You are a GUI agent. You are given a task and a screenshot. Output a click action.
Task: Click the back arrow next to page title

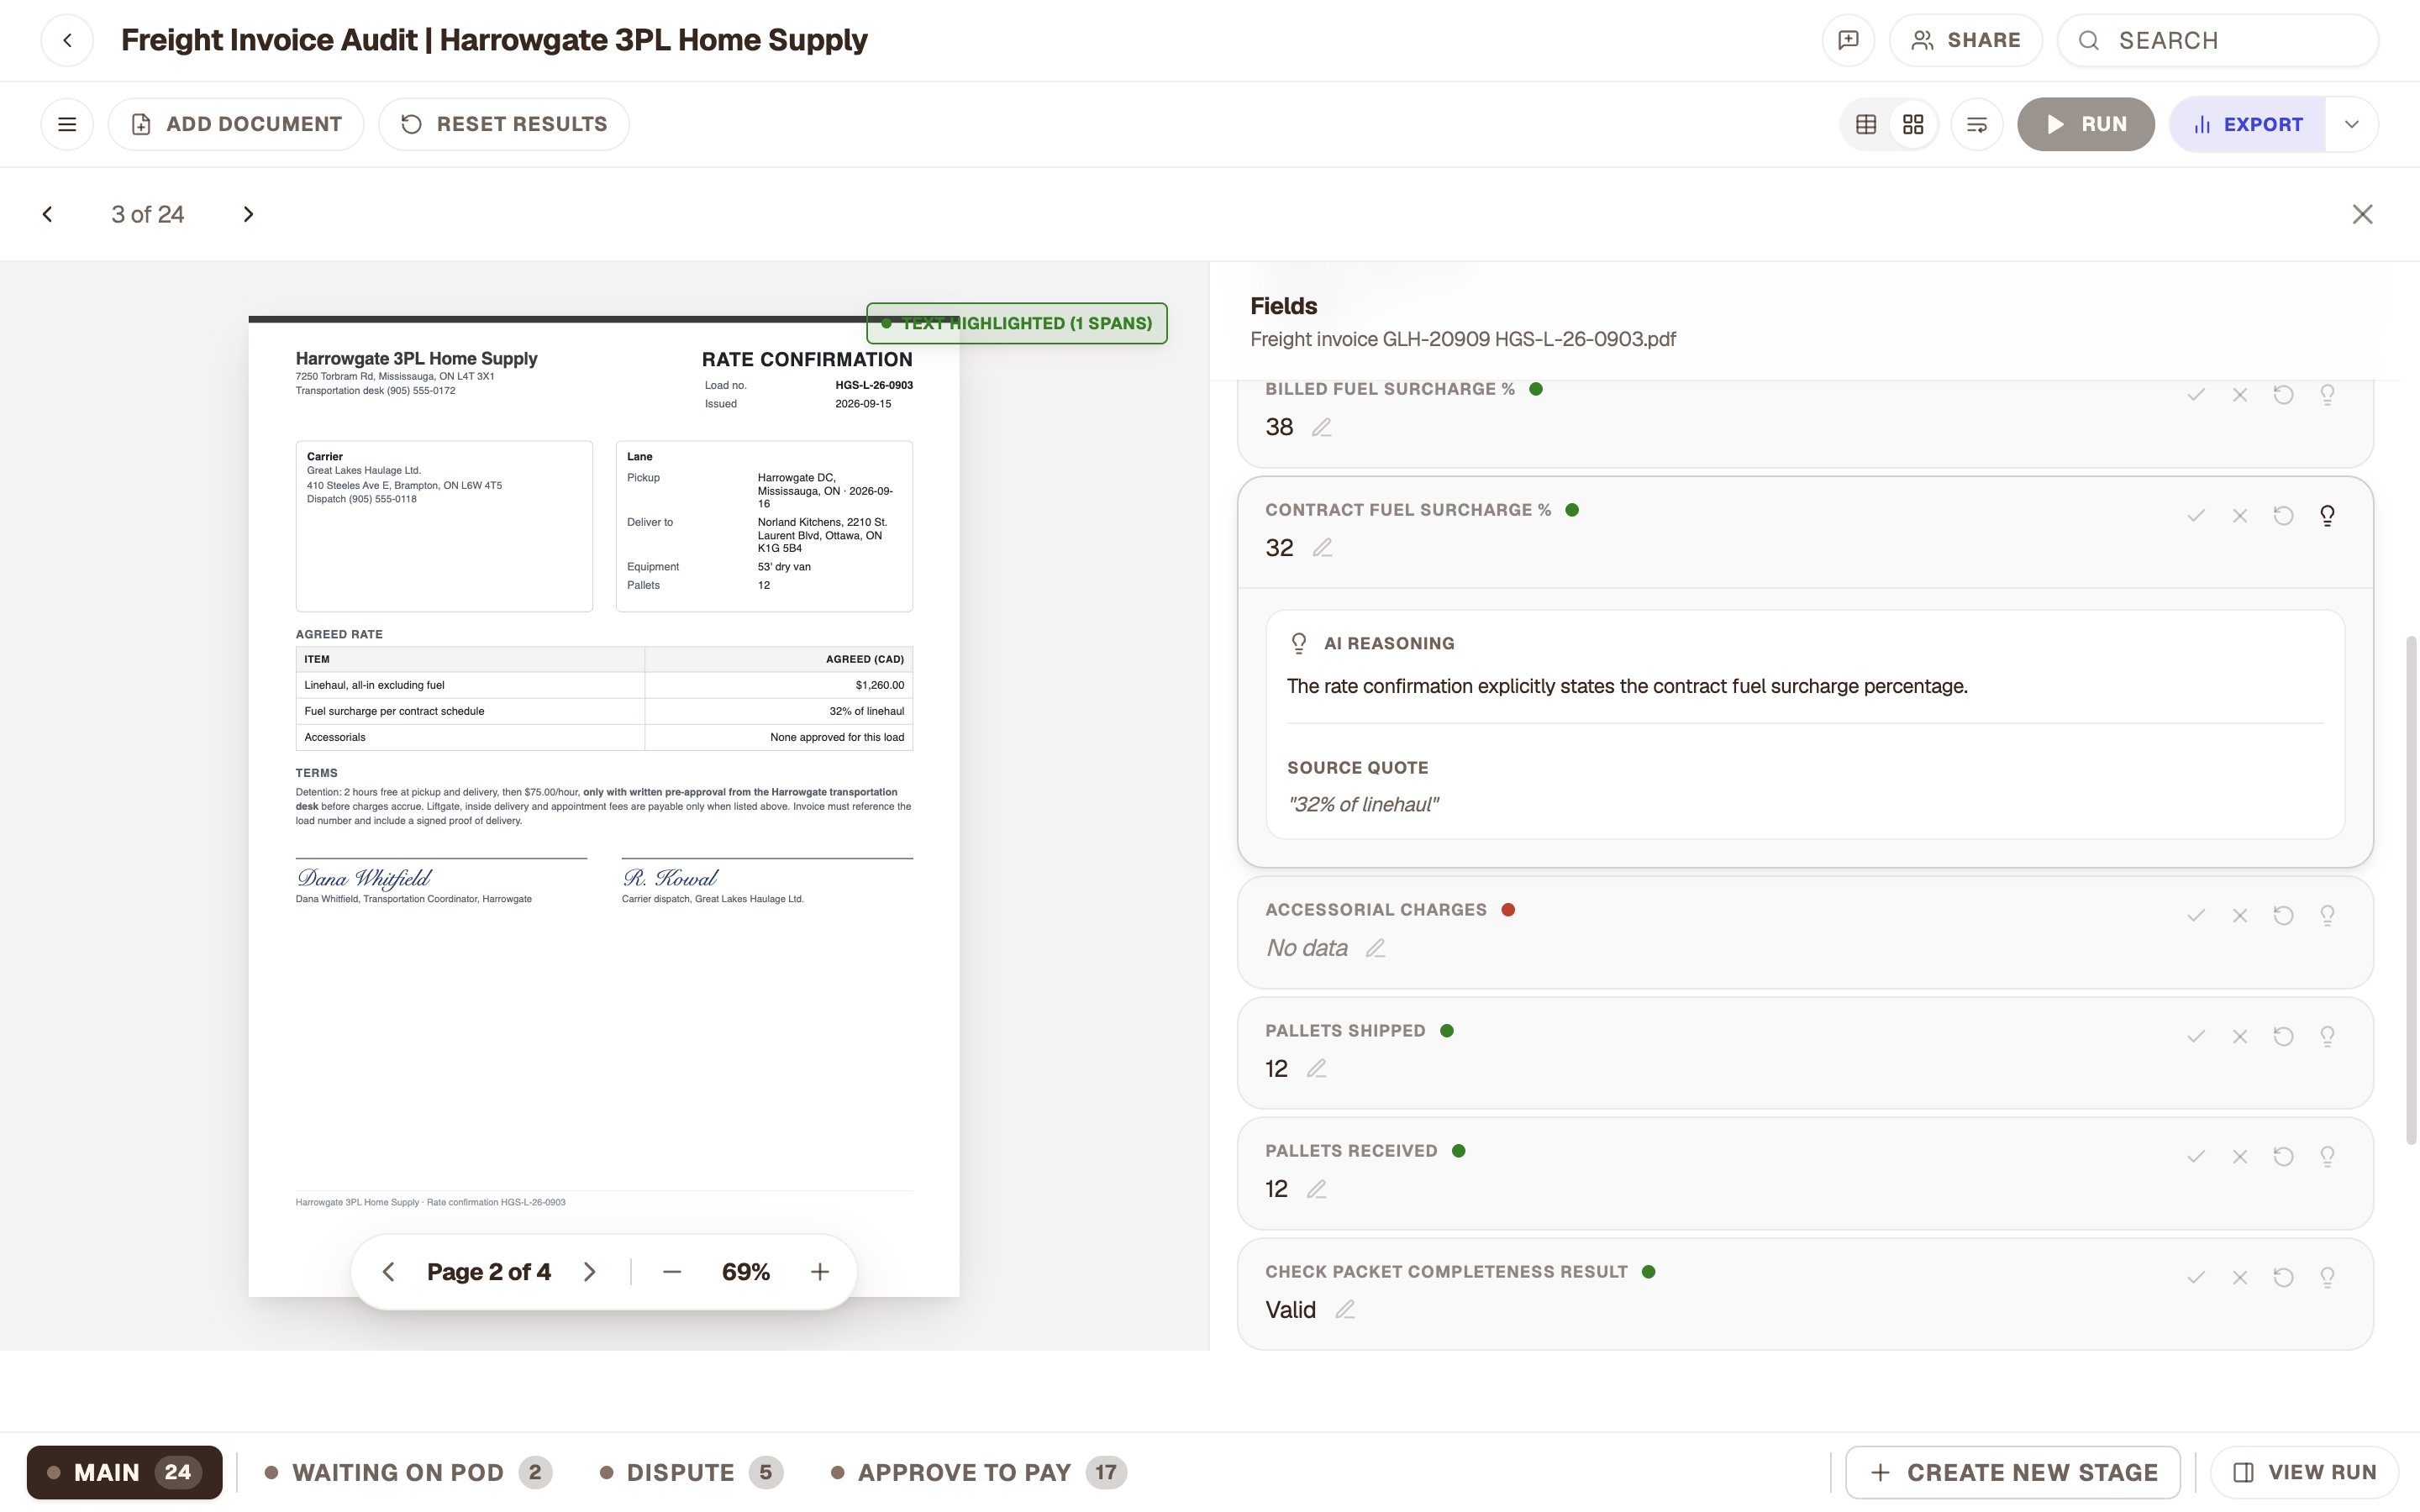tap(67, 40)
